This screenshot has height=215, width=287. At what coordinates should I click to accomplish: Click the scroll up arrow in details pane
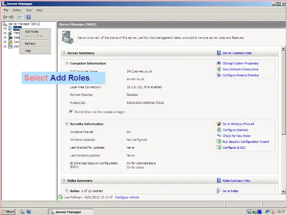click(x=283, y=49)
